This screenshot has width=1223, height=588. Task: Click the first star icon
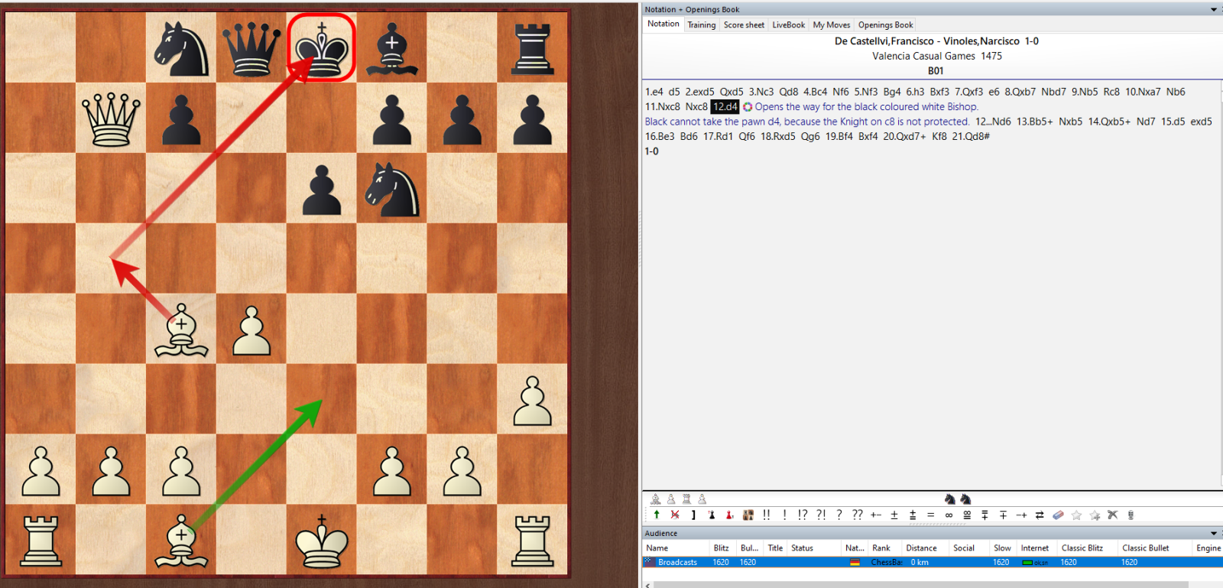coord(1076,515)
